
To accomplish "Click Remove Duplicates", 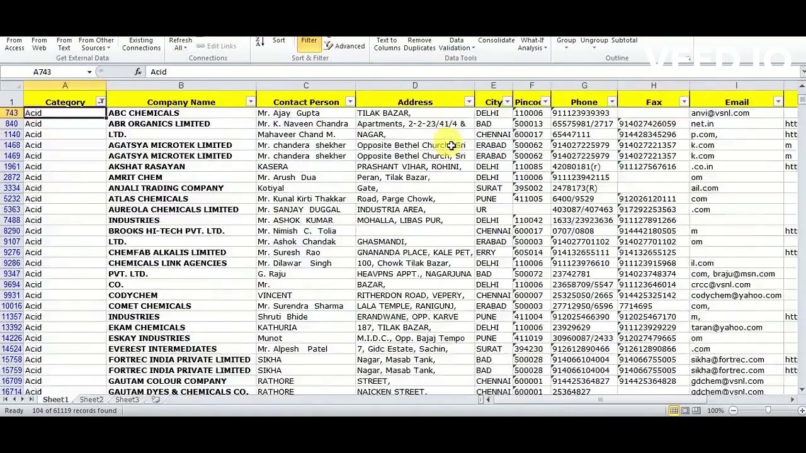I will tap(419, 44).
